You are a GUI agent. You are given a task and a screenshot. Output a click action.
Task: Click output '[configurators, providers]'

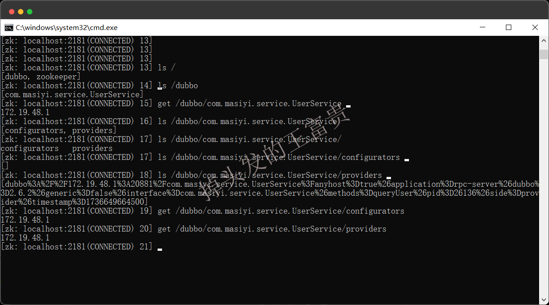[59, 130]
